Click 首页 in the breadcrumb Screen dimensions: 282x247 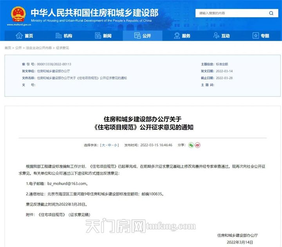[x=8, y=48]
